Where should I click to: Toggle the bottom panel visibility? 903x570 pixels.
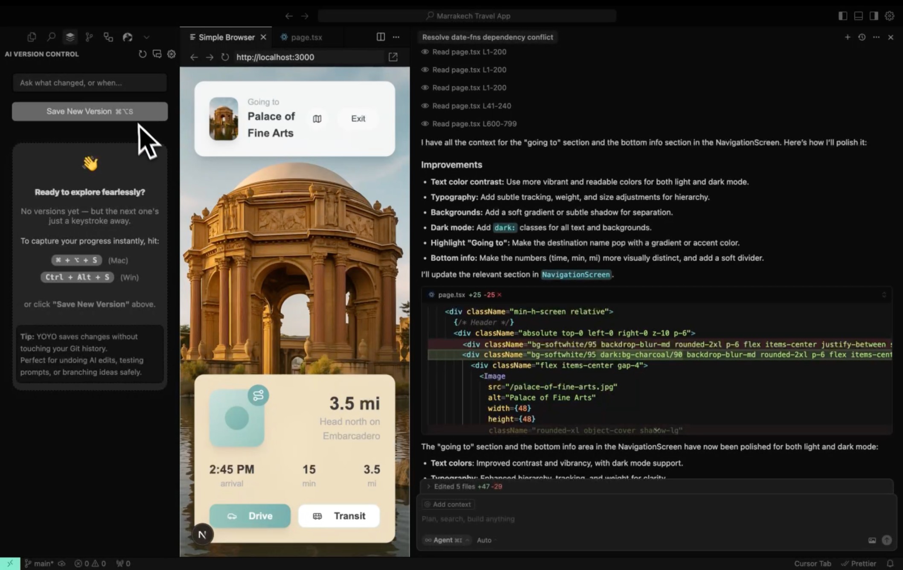pos(858,15)
